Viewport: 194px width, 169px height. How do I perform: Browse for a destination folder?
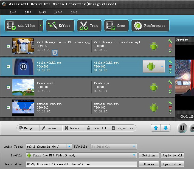(149, 164)
